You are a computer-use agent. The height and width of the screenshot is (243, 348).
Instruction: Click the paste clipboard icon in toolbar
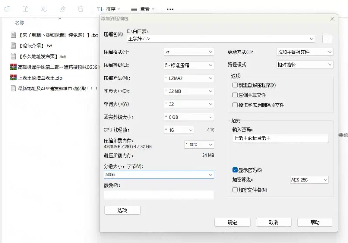coord(26,9)
